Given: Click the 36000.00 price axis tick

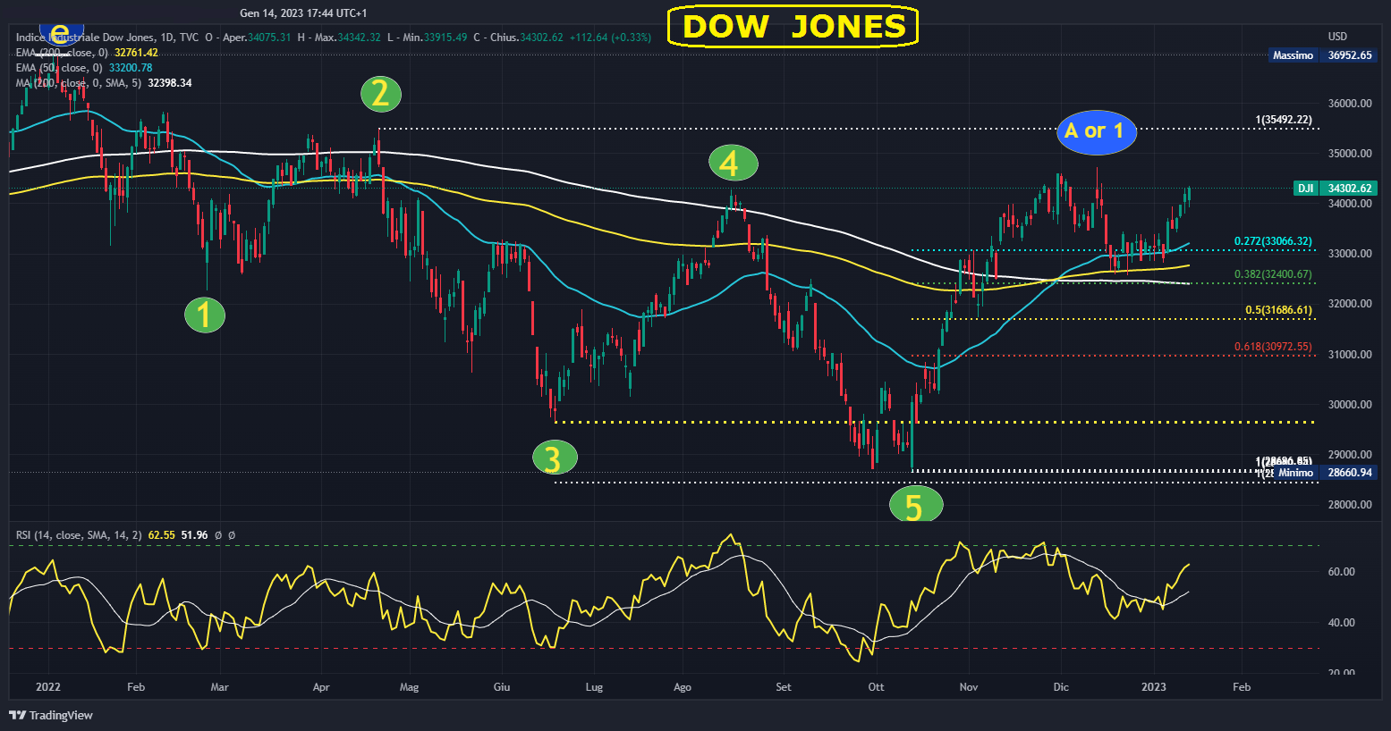Looking at the screenshot, I should 1350,104.
